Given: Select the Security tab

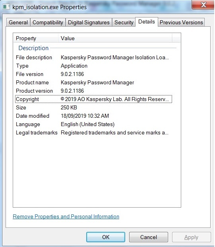Looking at the screenshot, I should [124, 22].
